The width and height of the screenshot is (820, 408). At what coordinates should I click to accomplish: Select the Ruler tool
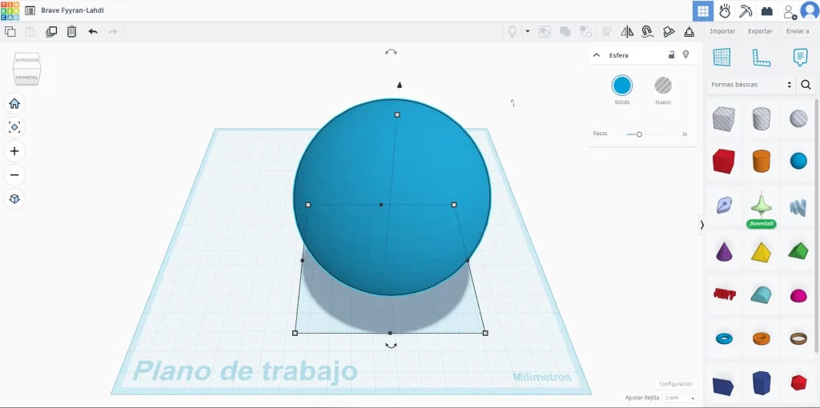click(x=762, y=57)
